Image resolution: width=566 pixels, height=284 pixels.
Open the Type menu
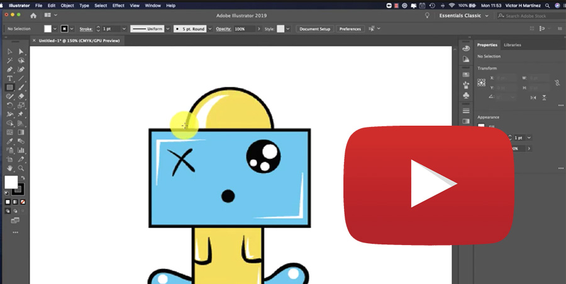pos(84,6)
